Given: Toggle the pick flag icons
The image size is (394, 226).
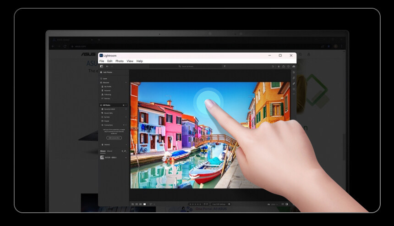Looking at the screenshot, I should click(x=206, y=204).
